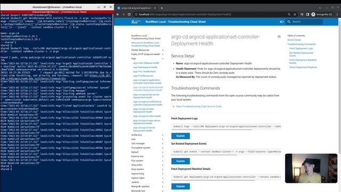Expand Public HTTP Endpoint Health section
This screenshot has height=192, width=341.
point(147,54)
